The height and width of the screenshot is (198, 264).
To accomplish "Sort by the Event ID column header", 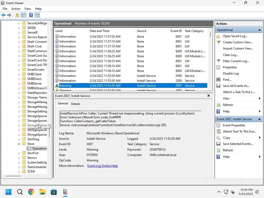I will [x=171, y=31].
